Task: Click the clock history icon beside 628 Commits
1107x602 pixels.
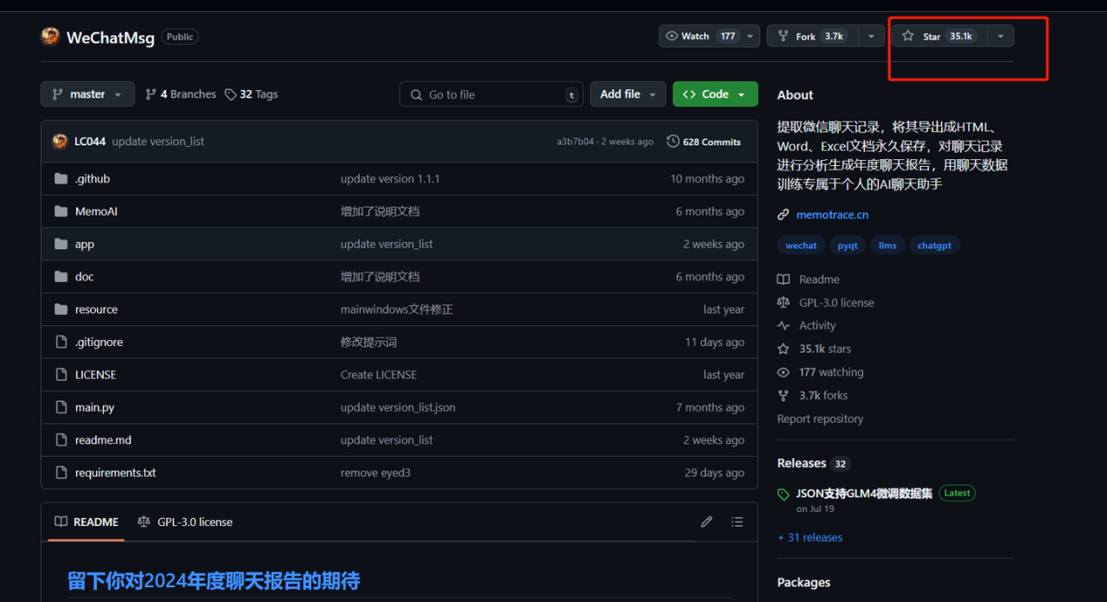Action: point(673,141)
